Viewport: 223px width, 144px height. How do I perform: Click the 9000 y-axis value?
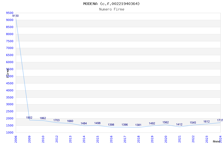point(10,20)
